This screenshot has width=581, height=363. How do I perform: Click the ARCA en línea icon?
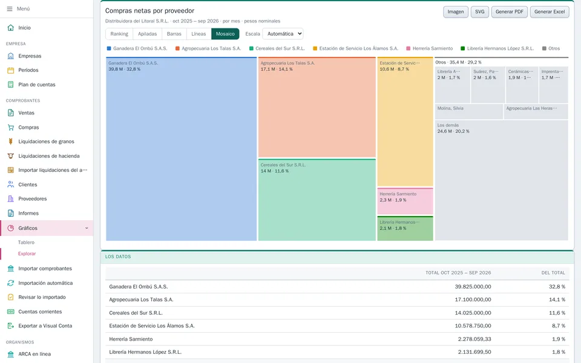pyautogui.click(x=11, y=354)
